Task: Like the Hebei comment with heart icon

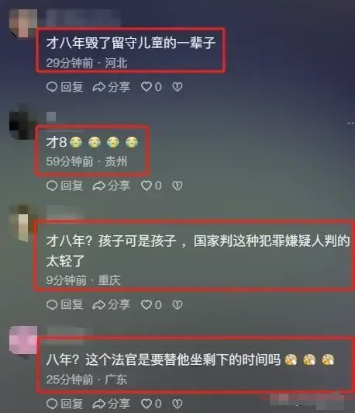Action: coord(151,87)
